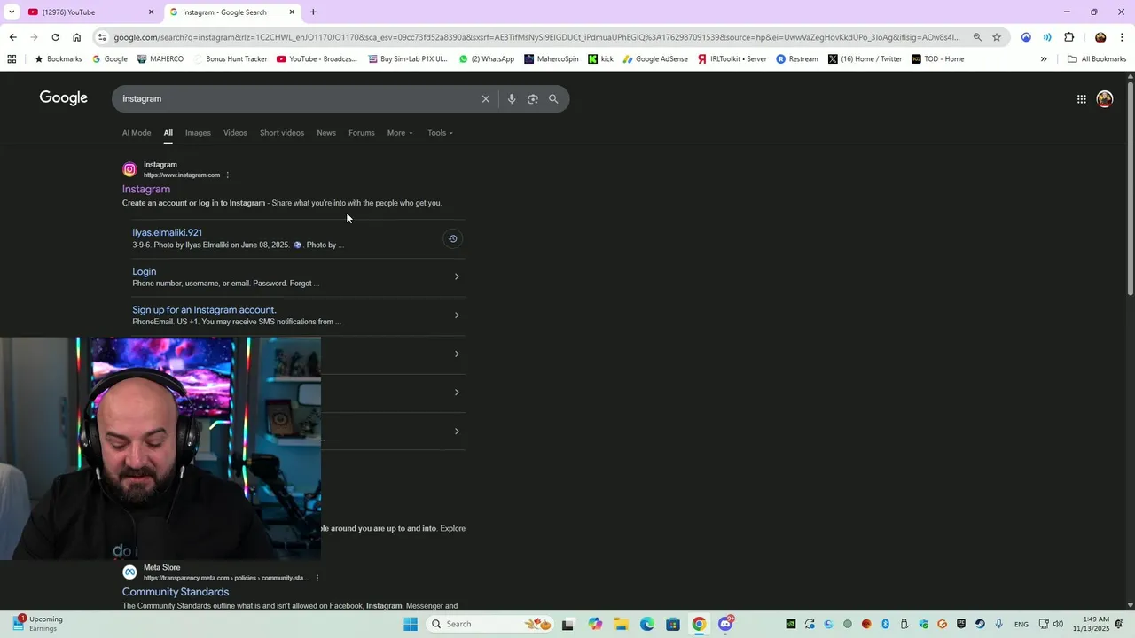This screenshot has height=638, width=1135.
Task: Switch to the YouTube tab
Action: (x=89, y=12)
